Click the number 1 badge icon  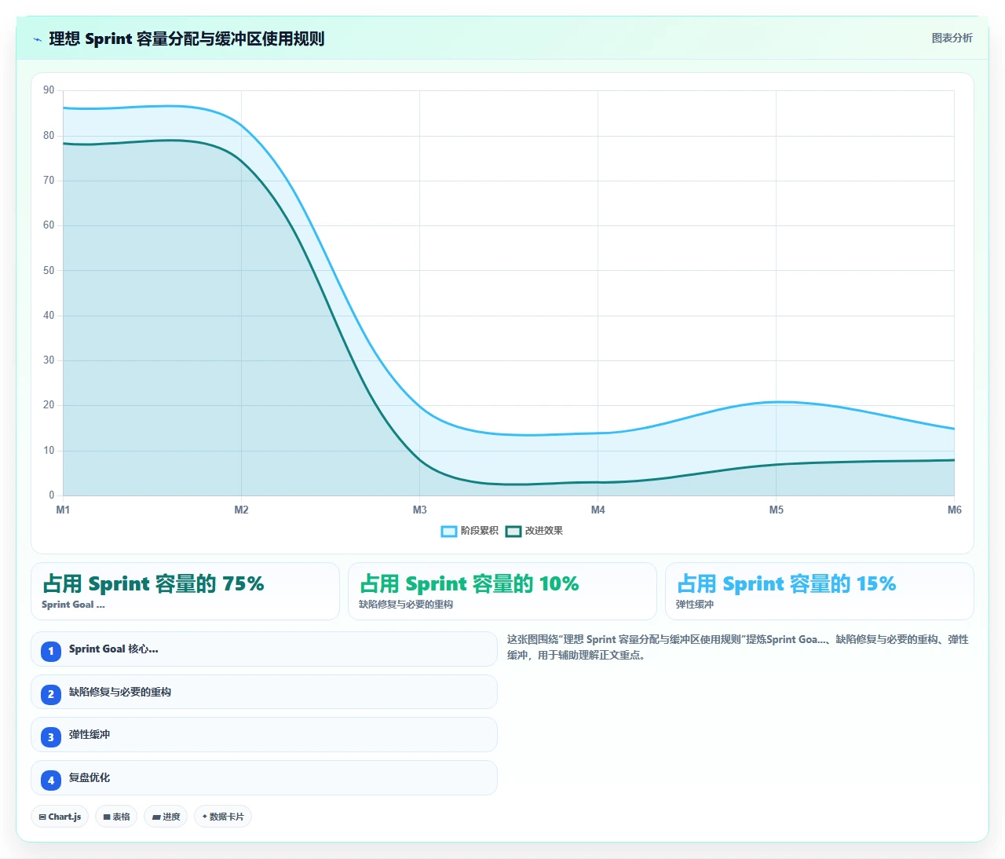pos(51,651)
